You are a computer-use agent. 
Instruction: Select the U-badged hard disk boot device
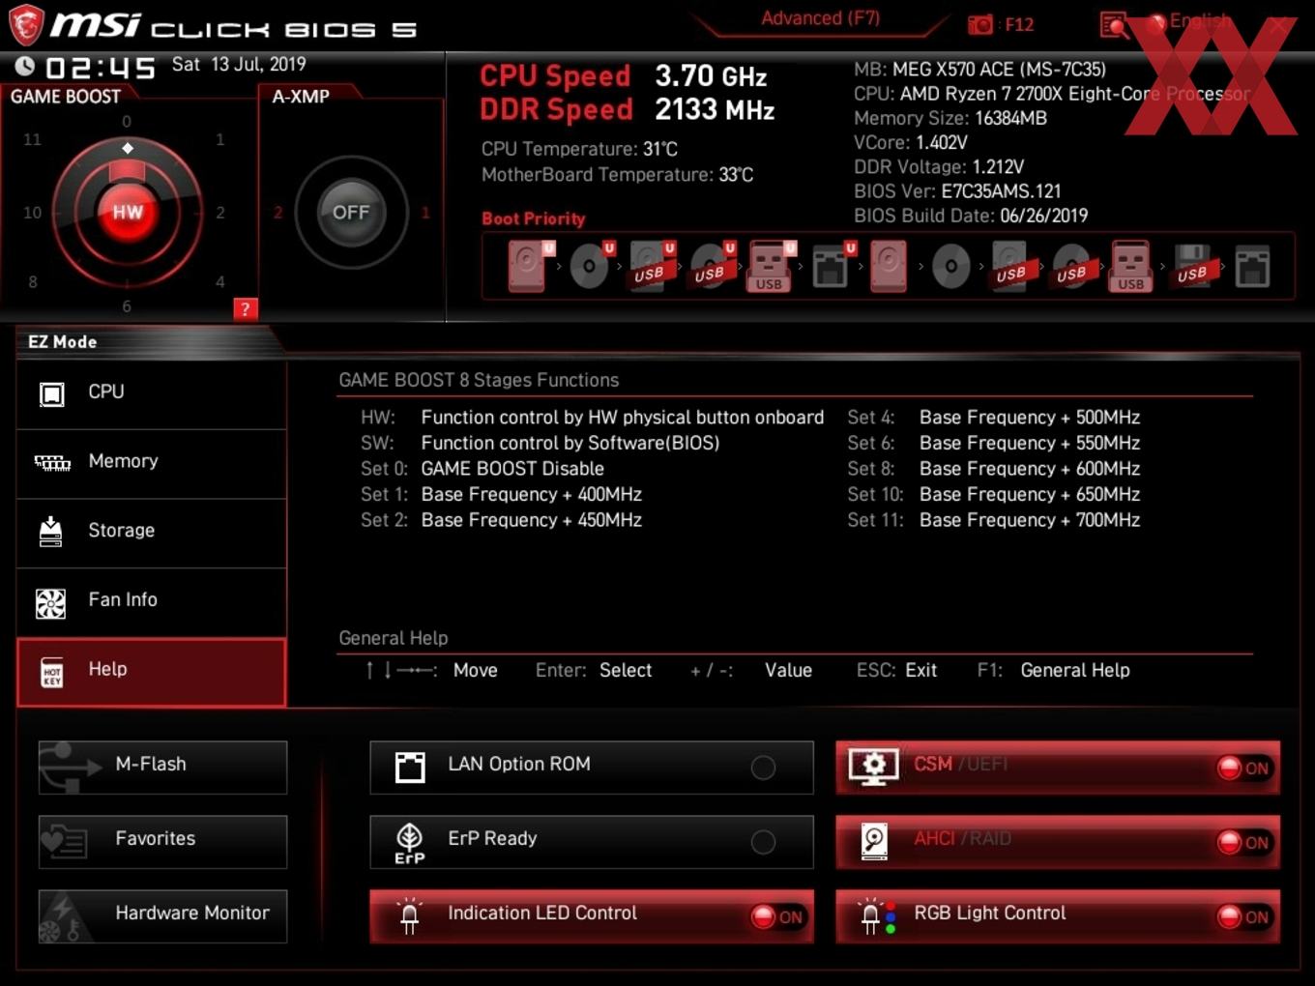(x=530, y=266)
